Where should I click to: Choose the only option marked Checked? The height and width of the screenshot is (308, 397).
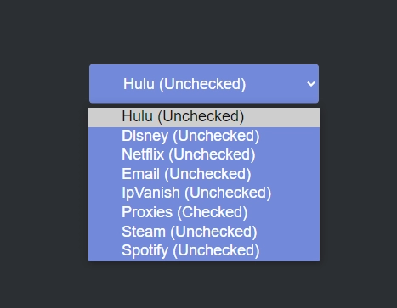click(x=204, y=212)
